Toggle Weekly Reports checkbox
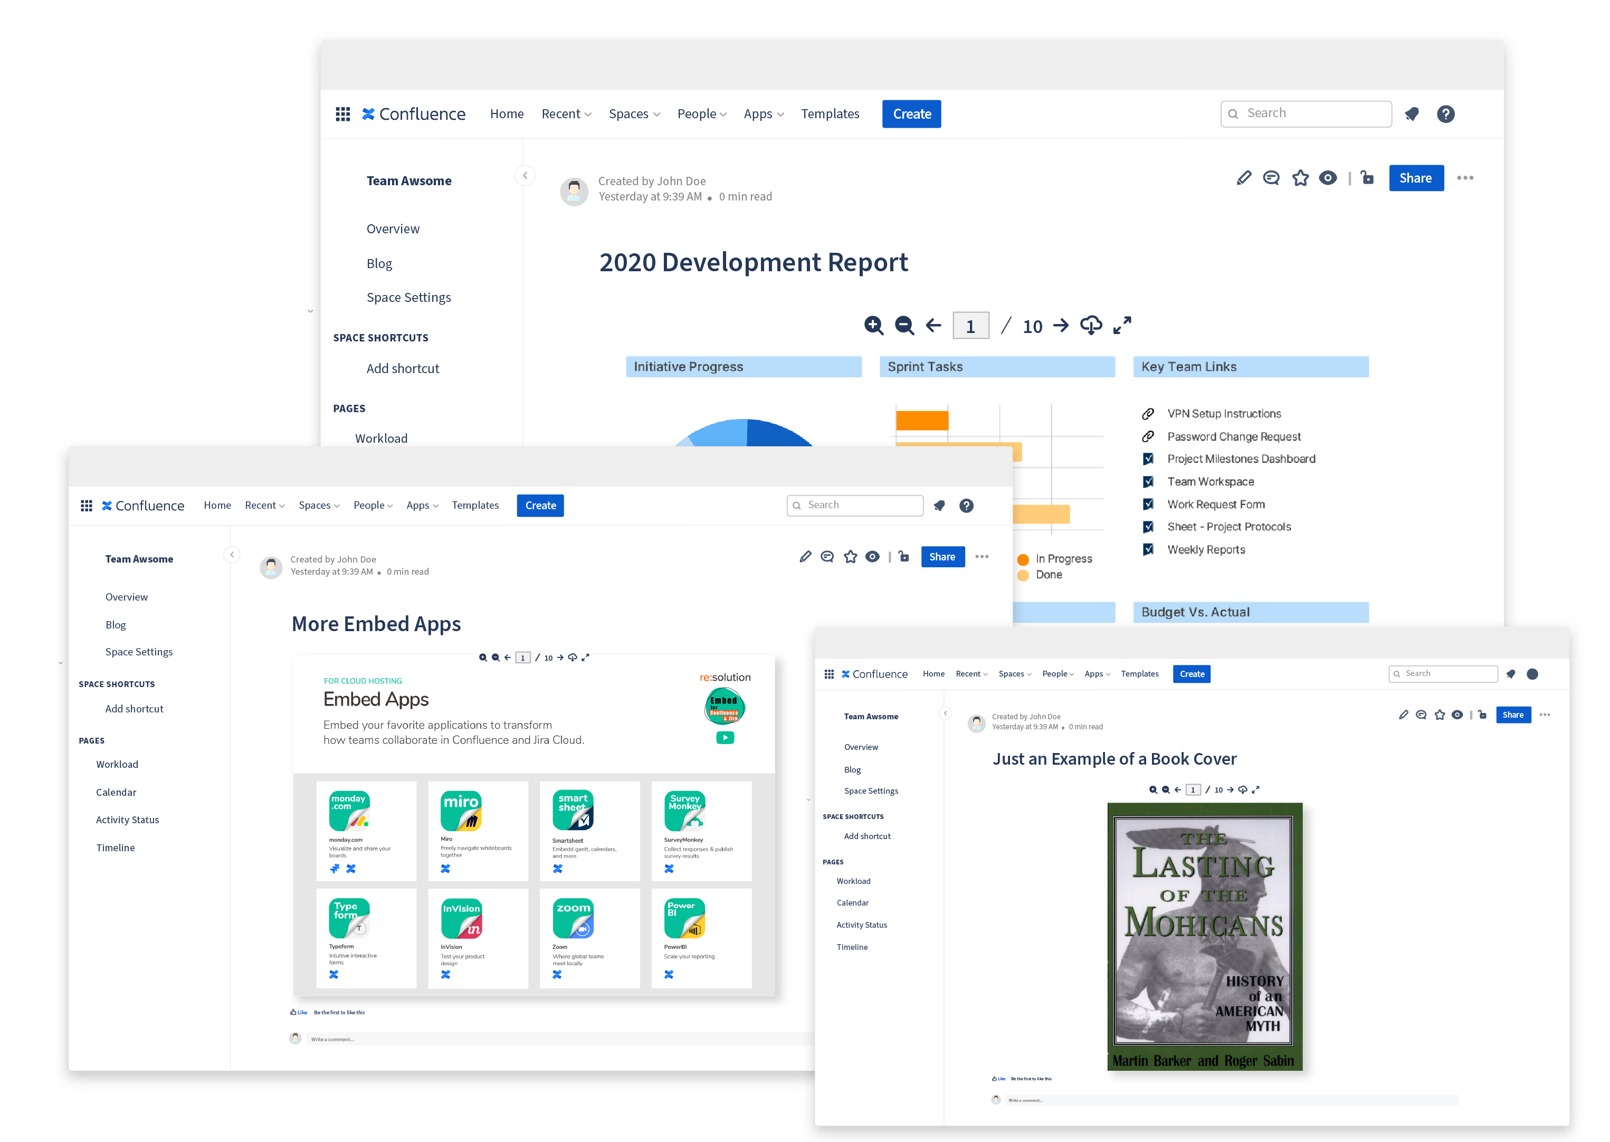This screenshot has width=1610, height=1142. click(x=1148, y=549)
